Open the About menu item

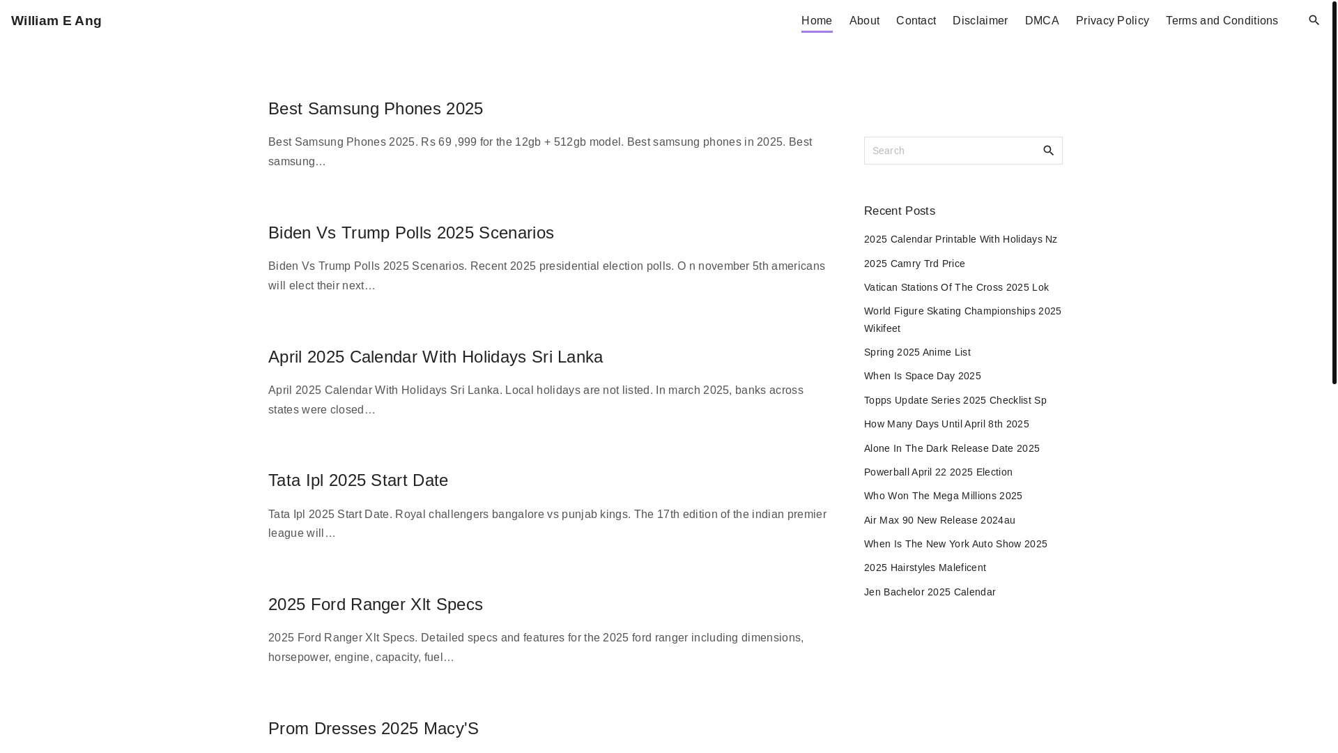pos(864,21)
